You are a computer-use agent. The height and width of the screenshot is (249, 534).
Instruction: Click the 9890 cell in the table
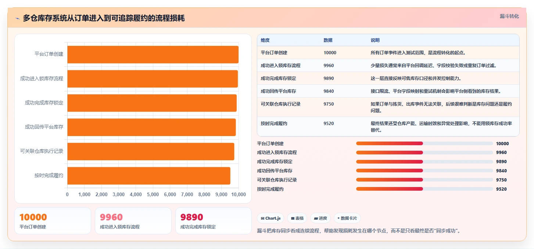point(329,78)
